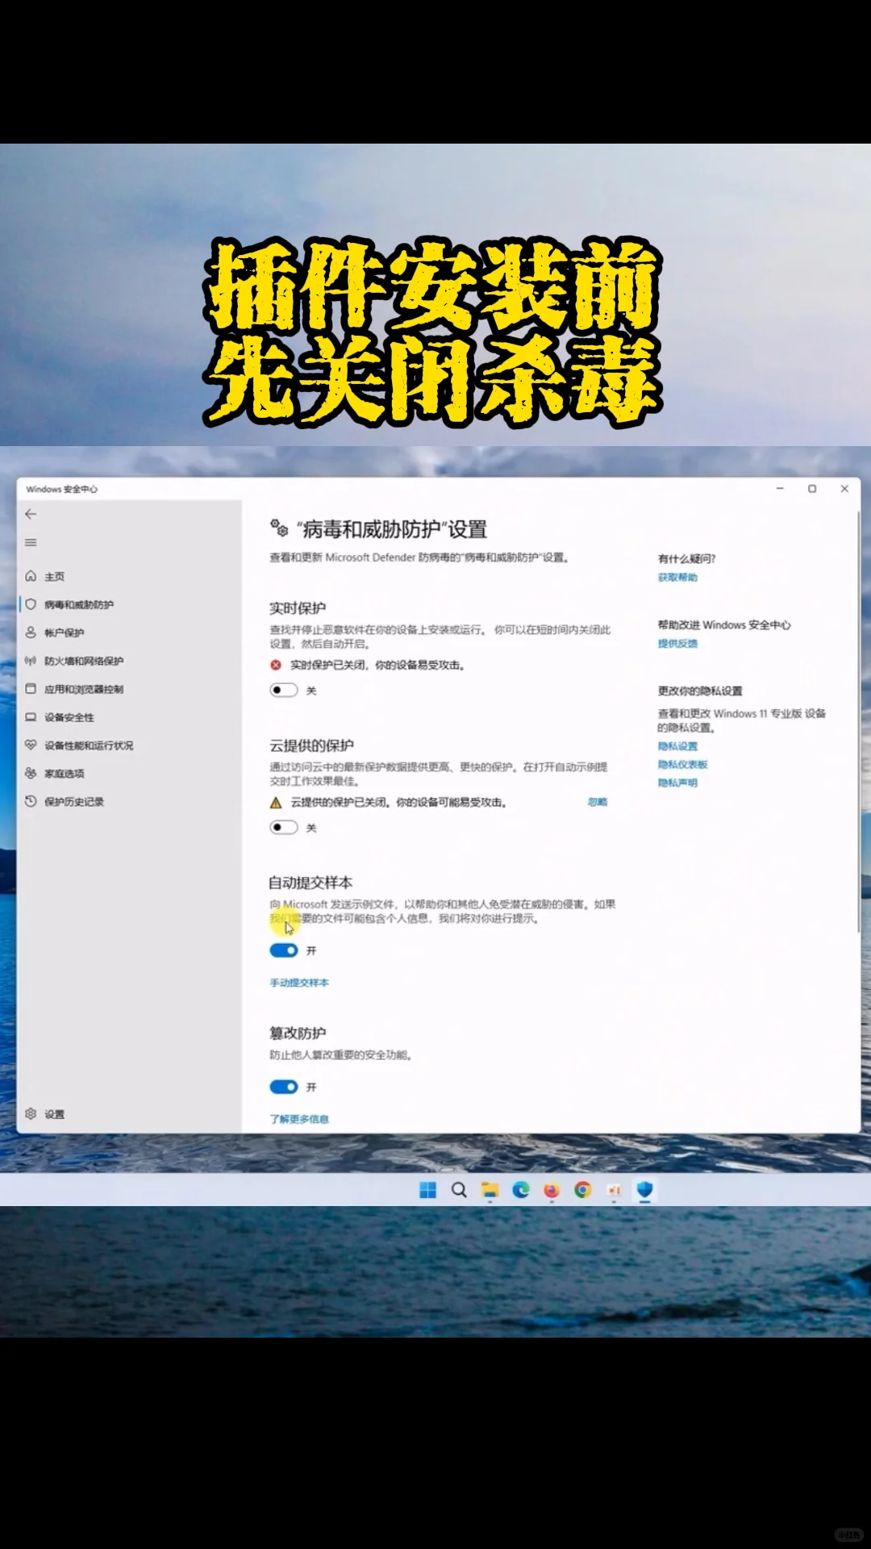This screenshot has height=1549, width=871.
Task: Click the 手动提交样本 link
Action: 299,983
